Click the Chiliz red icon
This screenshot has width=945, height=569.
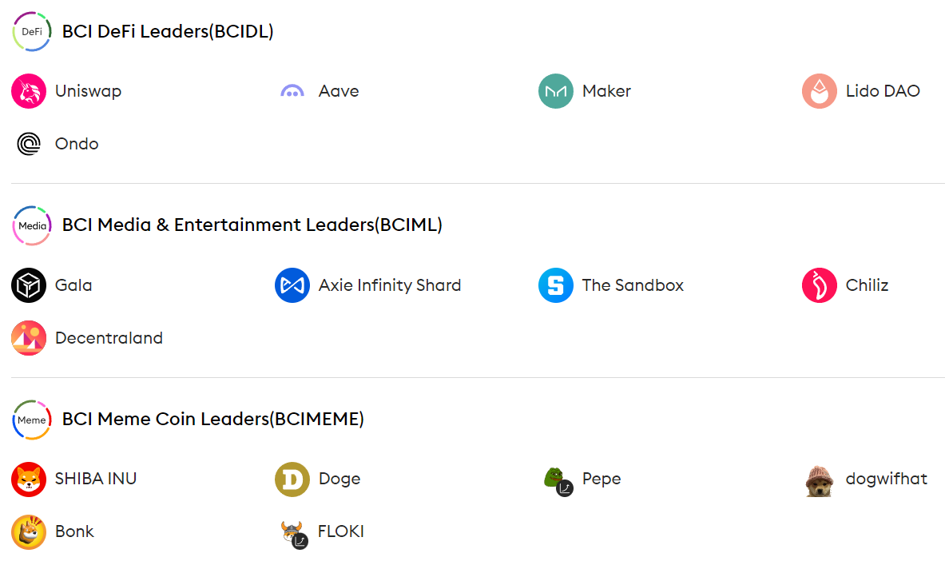819,284
